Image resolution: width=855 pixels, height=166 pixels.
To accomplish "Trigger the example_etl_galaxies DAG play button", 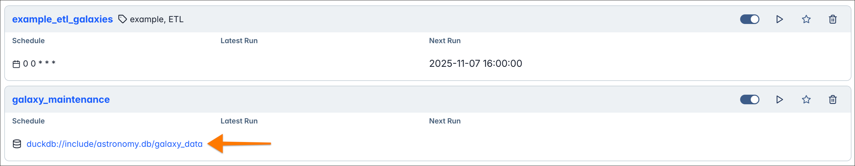I will [779, 19].
